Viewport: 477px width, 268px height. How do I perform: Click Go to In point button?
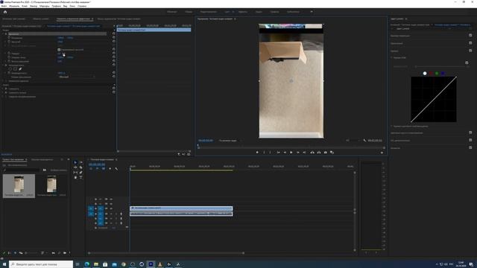click(278, 152)
